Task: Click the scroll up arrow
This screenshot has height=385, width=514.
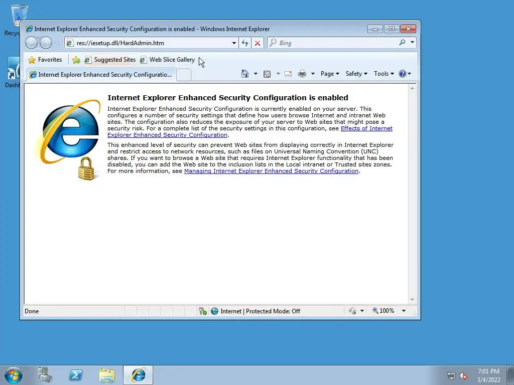Action: point(412,88)
